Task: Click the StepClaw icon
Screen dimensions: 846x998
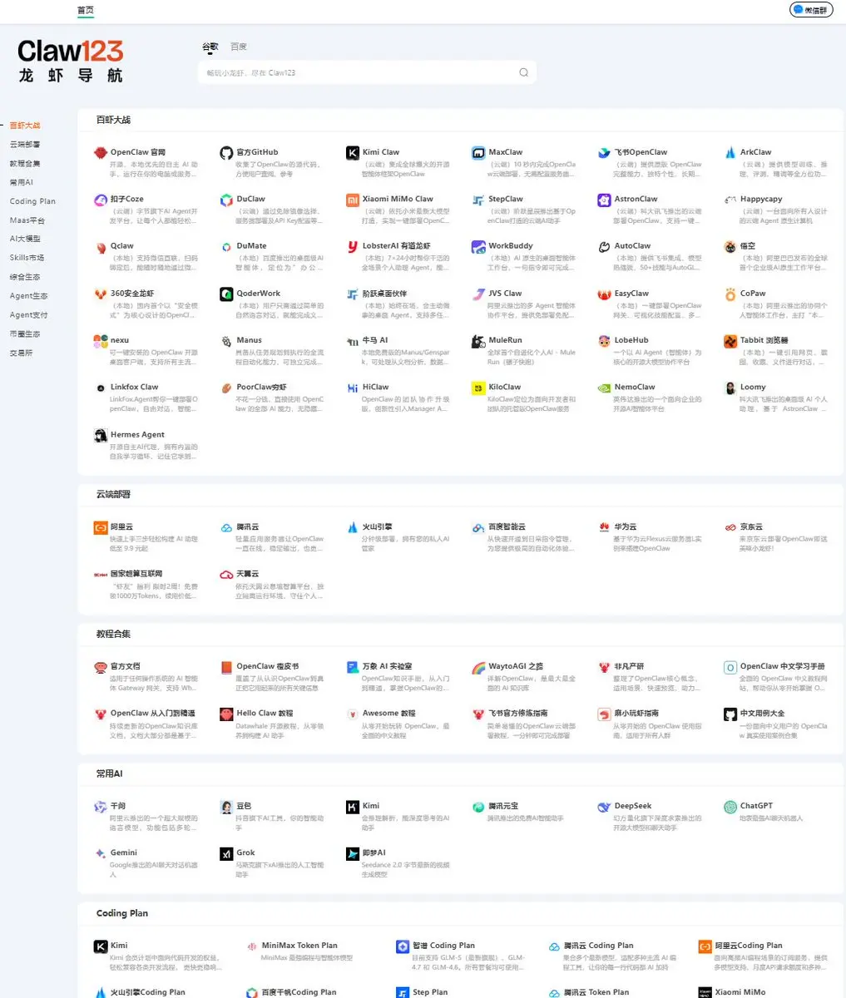Action: 478,200
